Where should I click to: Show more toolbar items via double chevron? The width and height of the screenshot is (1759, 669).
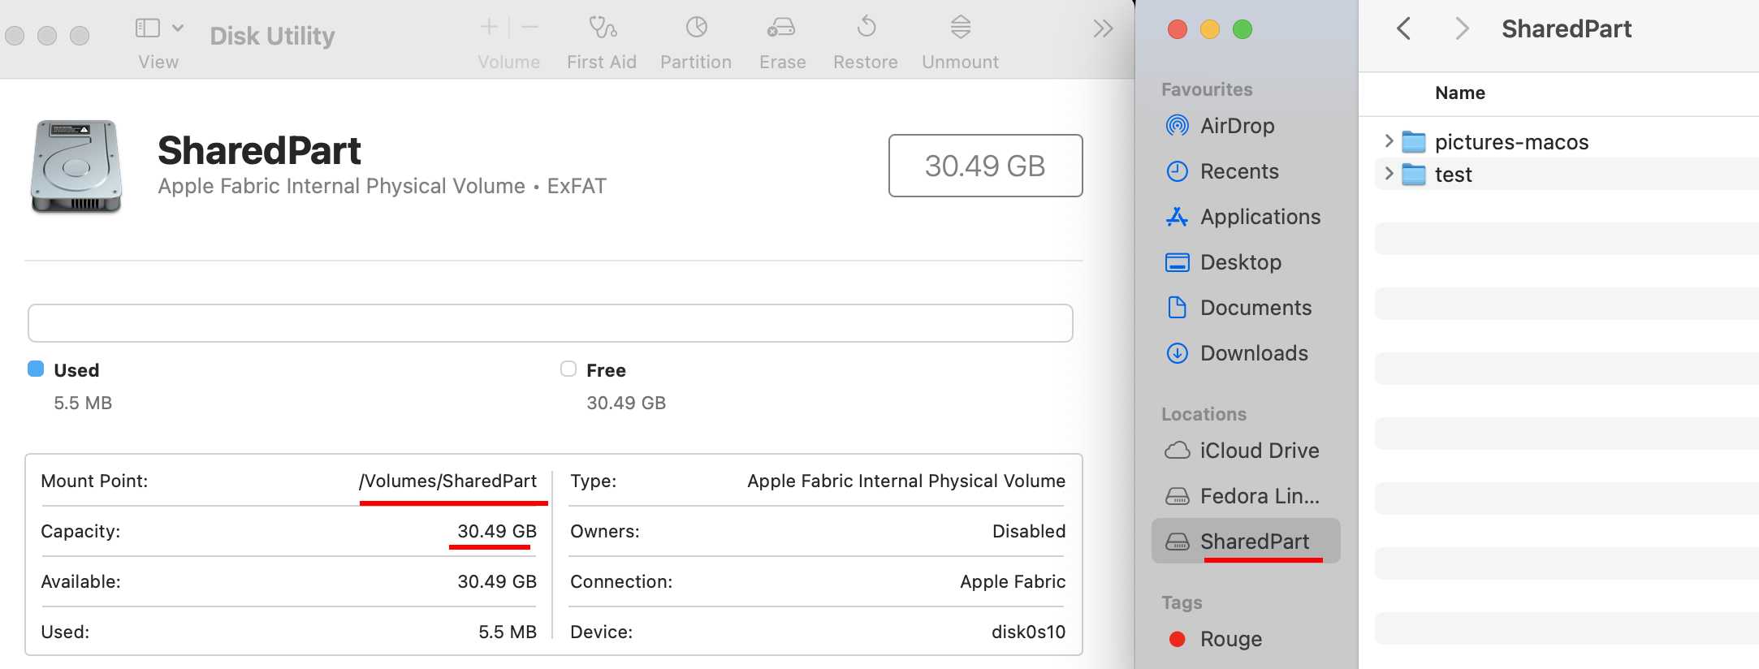(x=1103, y=28)
